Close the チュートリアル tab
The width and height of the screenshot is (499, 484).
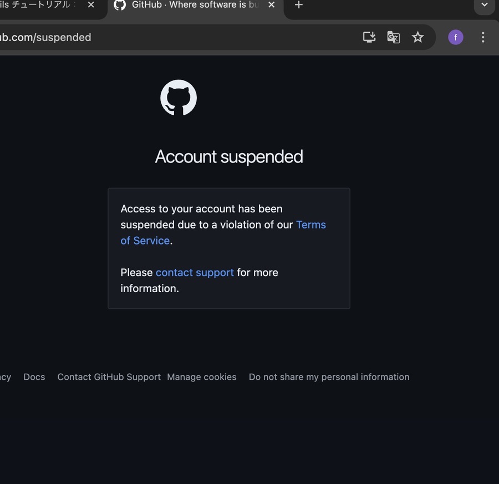91,5
